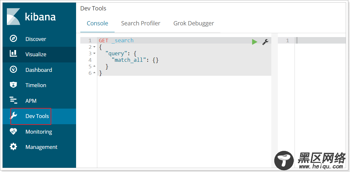
Task: Collapse the code fold at line 2
Action: (x=94, y=47)
